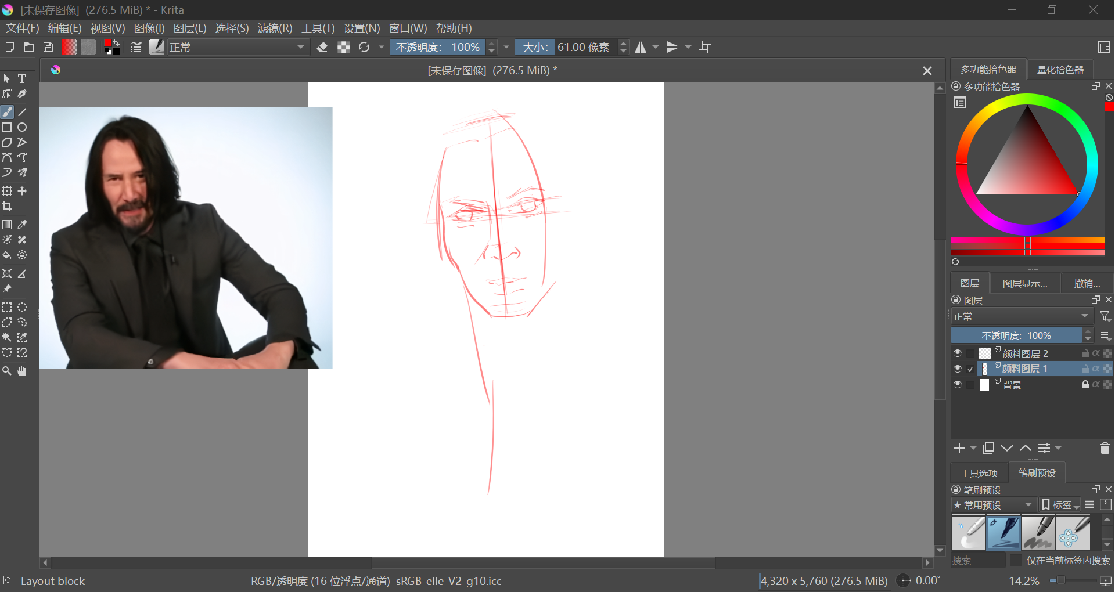Toggle eraser mode in top toolbar
The image size is (1115, 592).
(322, 48)
